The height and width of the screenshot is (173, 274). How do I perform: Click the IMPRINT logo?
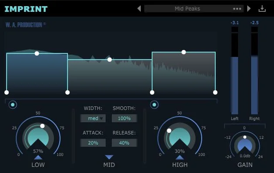click(x=26, y=9)
